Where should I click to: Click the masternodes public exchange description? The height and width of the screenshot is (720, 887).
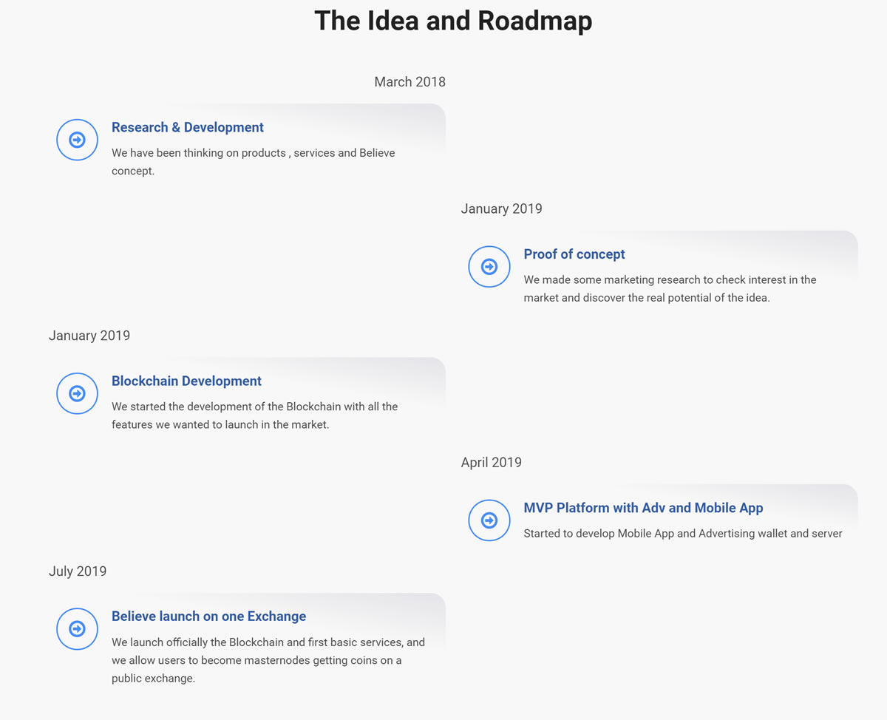point(268,660)
